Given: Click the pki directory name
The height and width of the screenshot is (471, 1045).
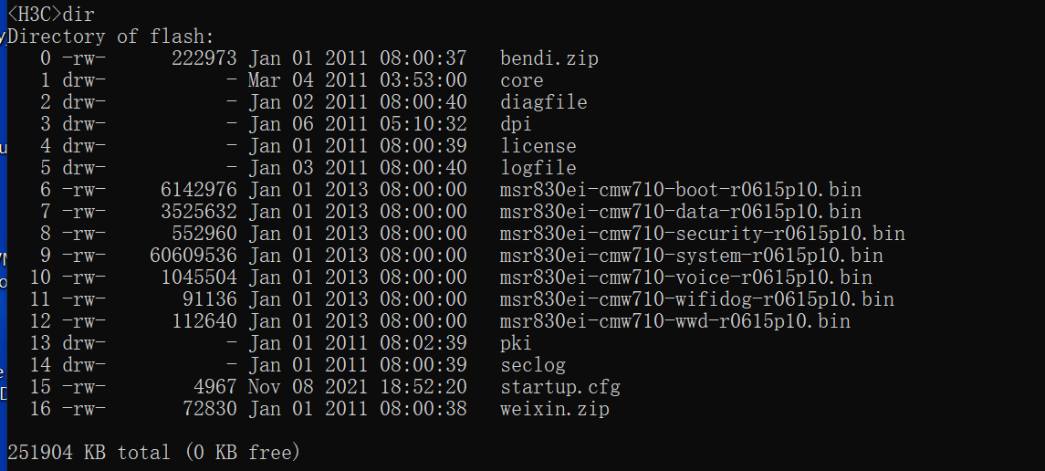Looking at the screenshot, I should 517,344.
